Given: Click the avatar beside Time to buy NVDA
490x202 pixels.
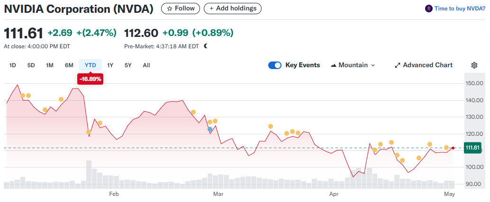Looking at the screenshot, I should click(429, 9).
